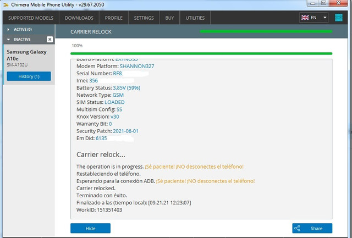Open the Supported Models tab

31,18
